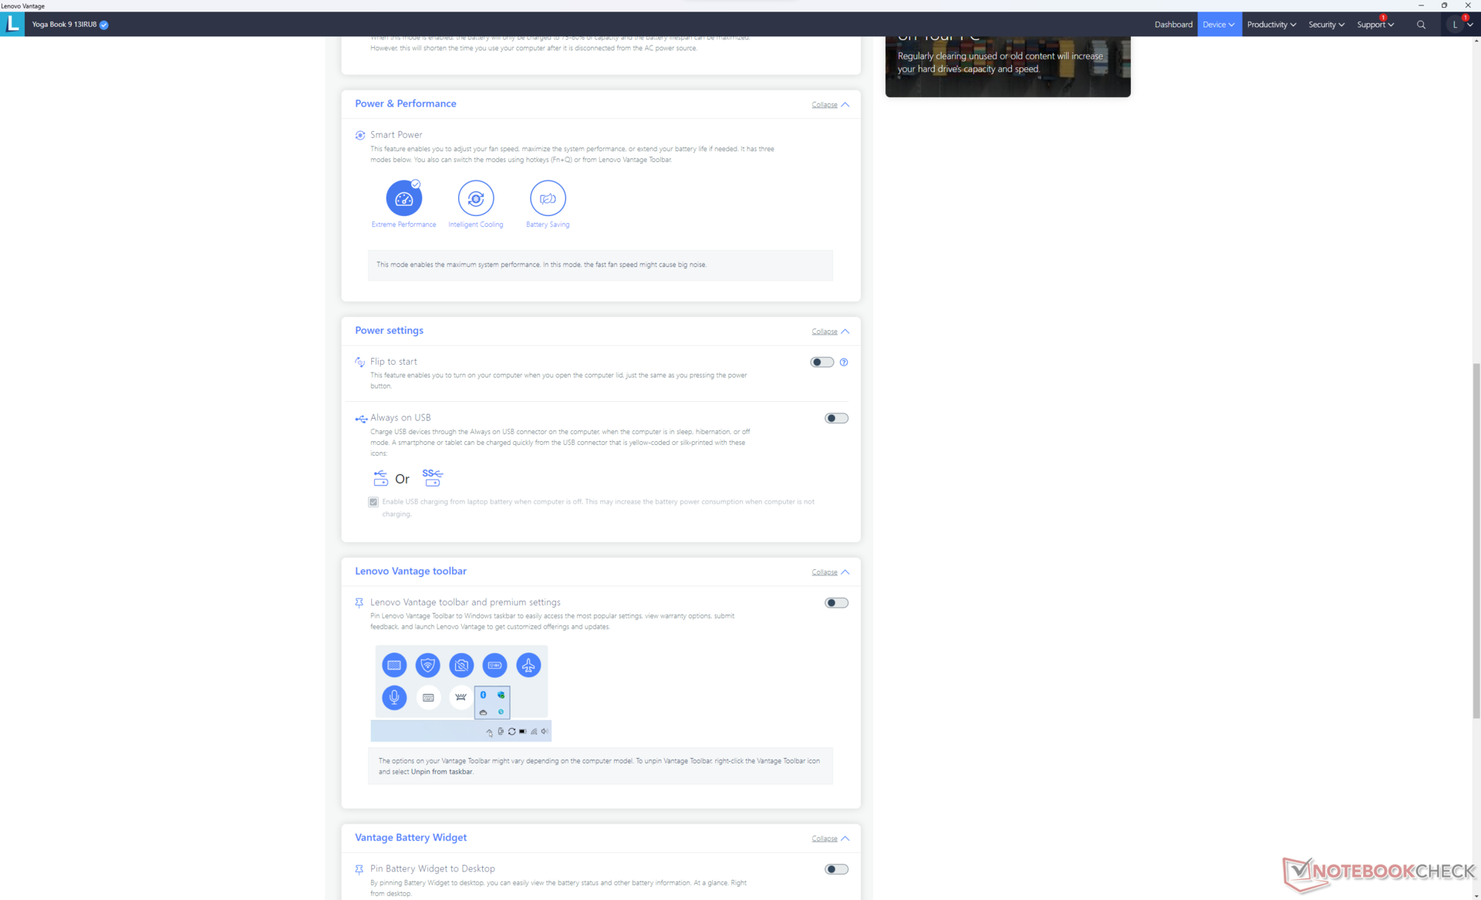Enable Pin Battery Widget to Desktop switch
The image size is (1481, 900).
(x=836, y=869)
